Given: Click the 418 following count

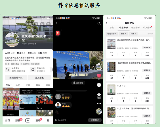Looking at the screenshot, I should 32,53.
